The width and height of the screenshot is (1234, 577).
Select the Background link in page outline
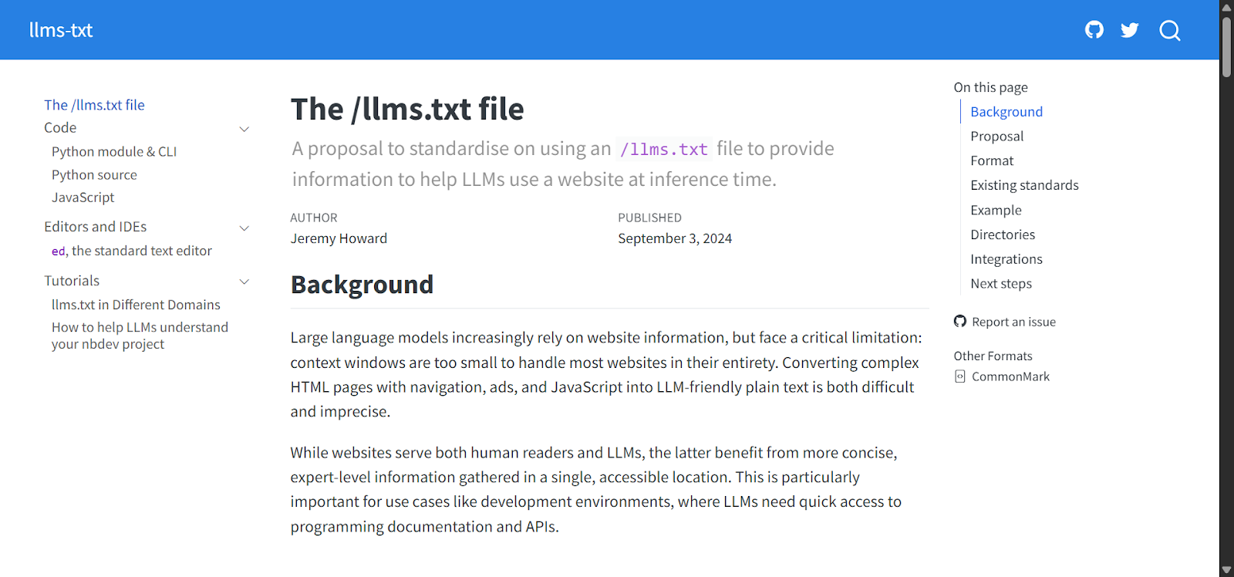click(x=1006, y=111)
